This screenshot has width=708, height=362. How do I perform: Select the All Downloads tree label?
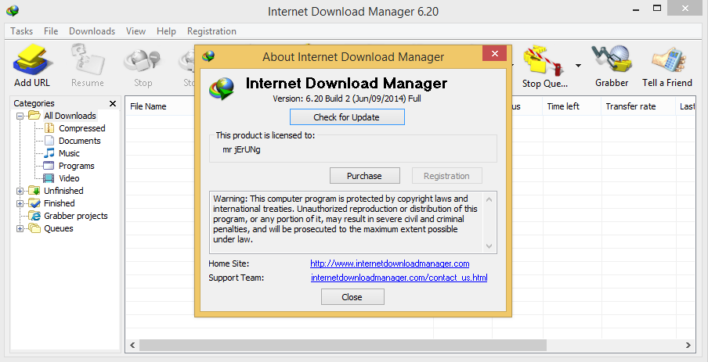coord(70,116)
